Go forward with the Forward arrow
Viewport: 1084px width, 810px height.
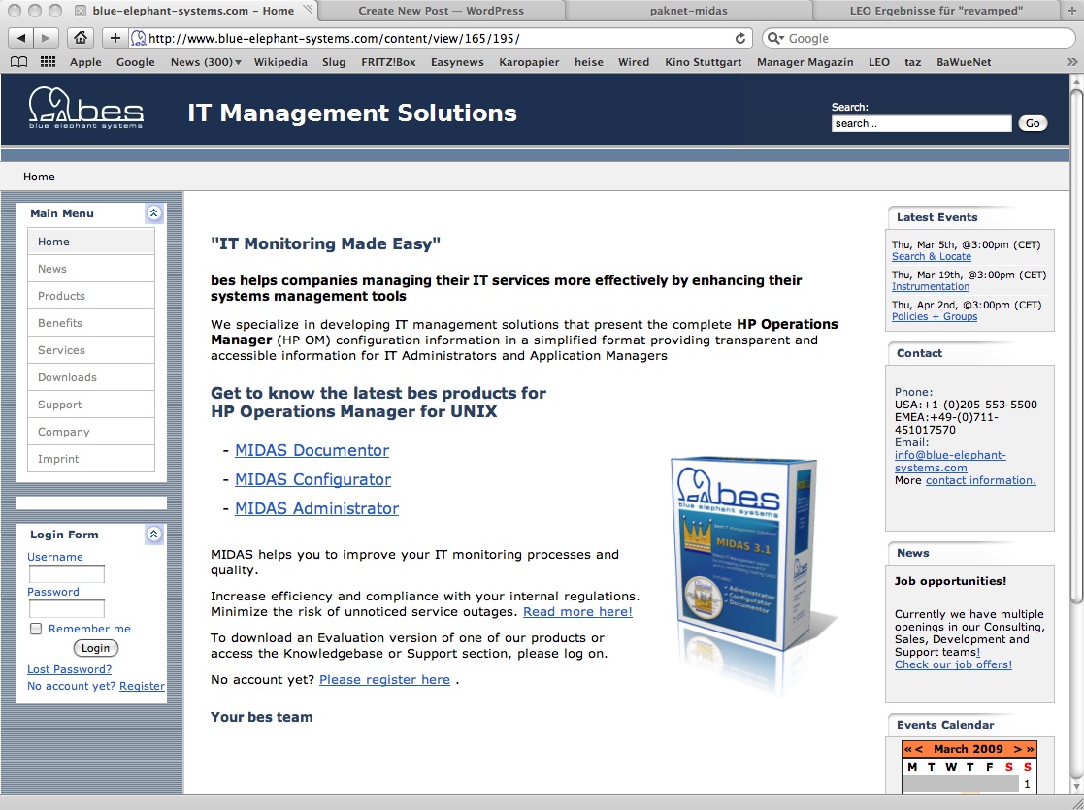click(46, 38)
